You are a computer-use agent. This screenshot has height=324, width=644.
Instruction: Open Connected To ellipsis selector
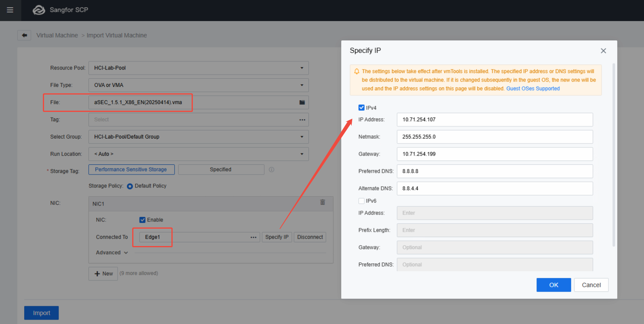tap(253, 237)
